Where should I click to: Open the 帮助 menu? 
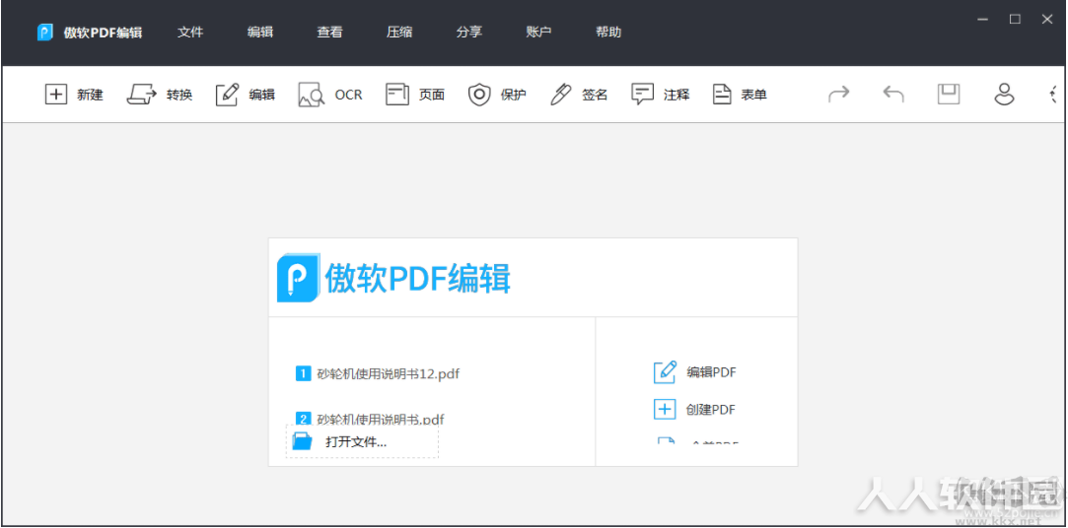tap(608, 32)
